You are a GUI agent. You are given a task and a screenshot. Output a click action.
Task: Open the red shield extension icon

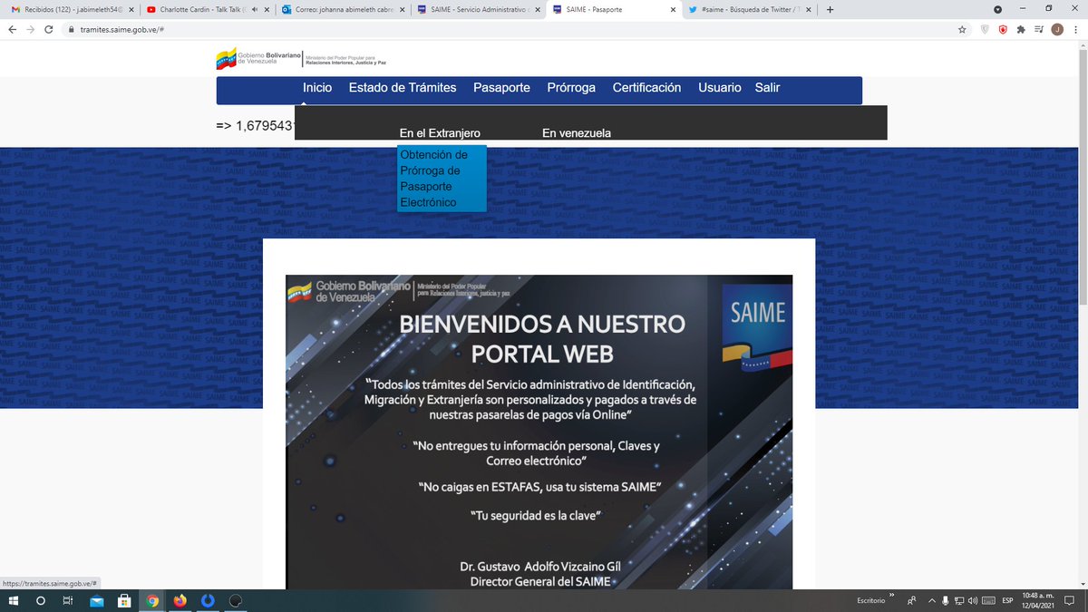coord(1003,29)
